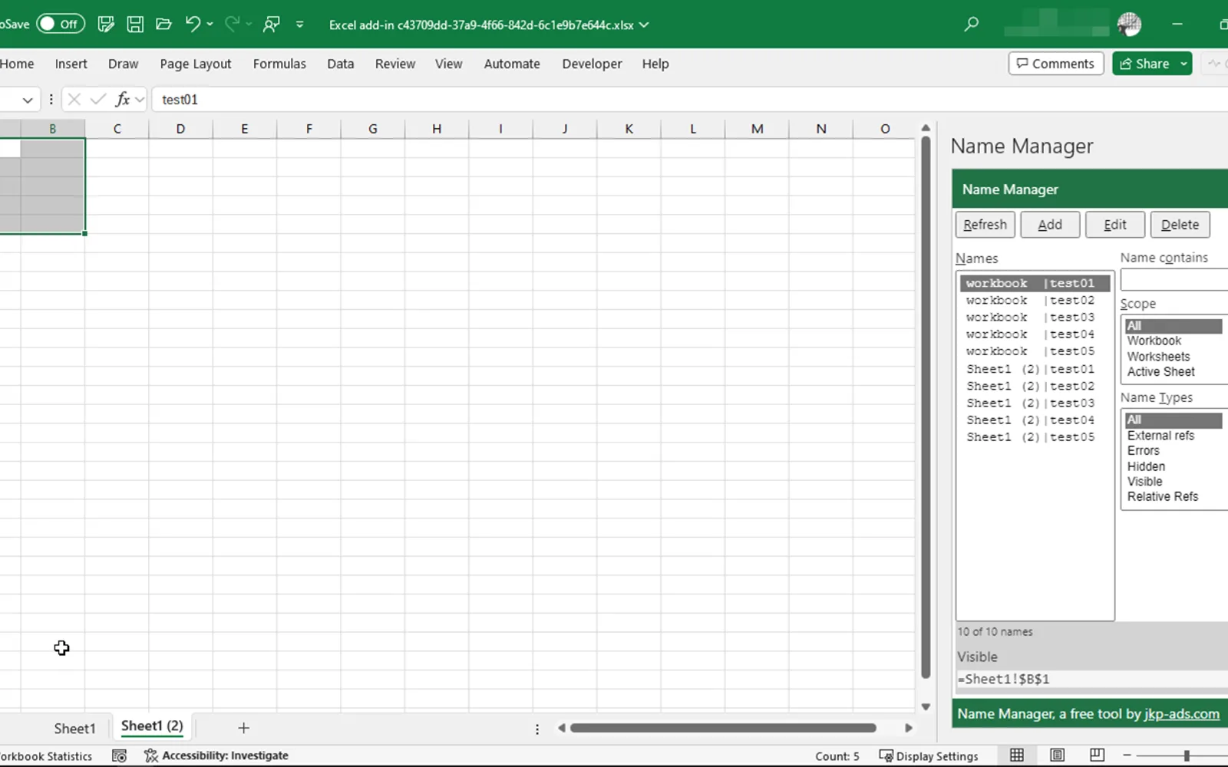The height and width of the screenshot is (767, 1228).
Task: Click the Redo arrow icon
Action: pyautogui.click(x=232, y=25)
